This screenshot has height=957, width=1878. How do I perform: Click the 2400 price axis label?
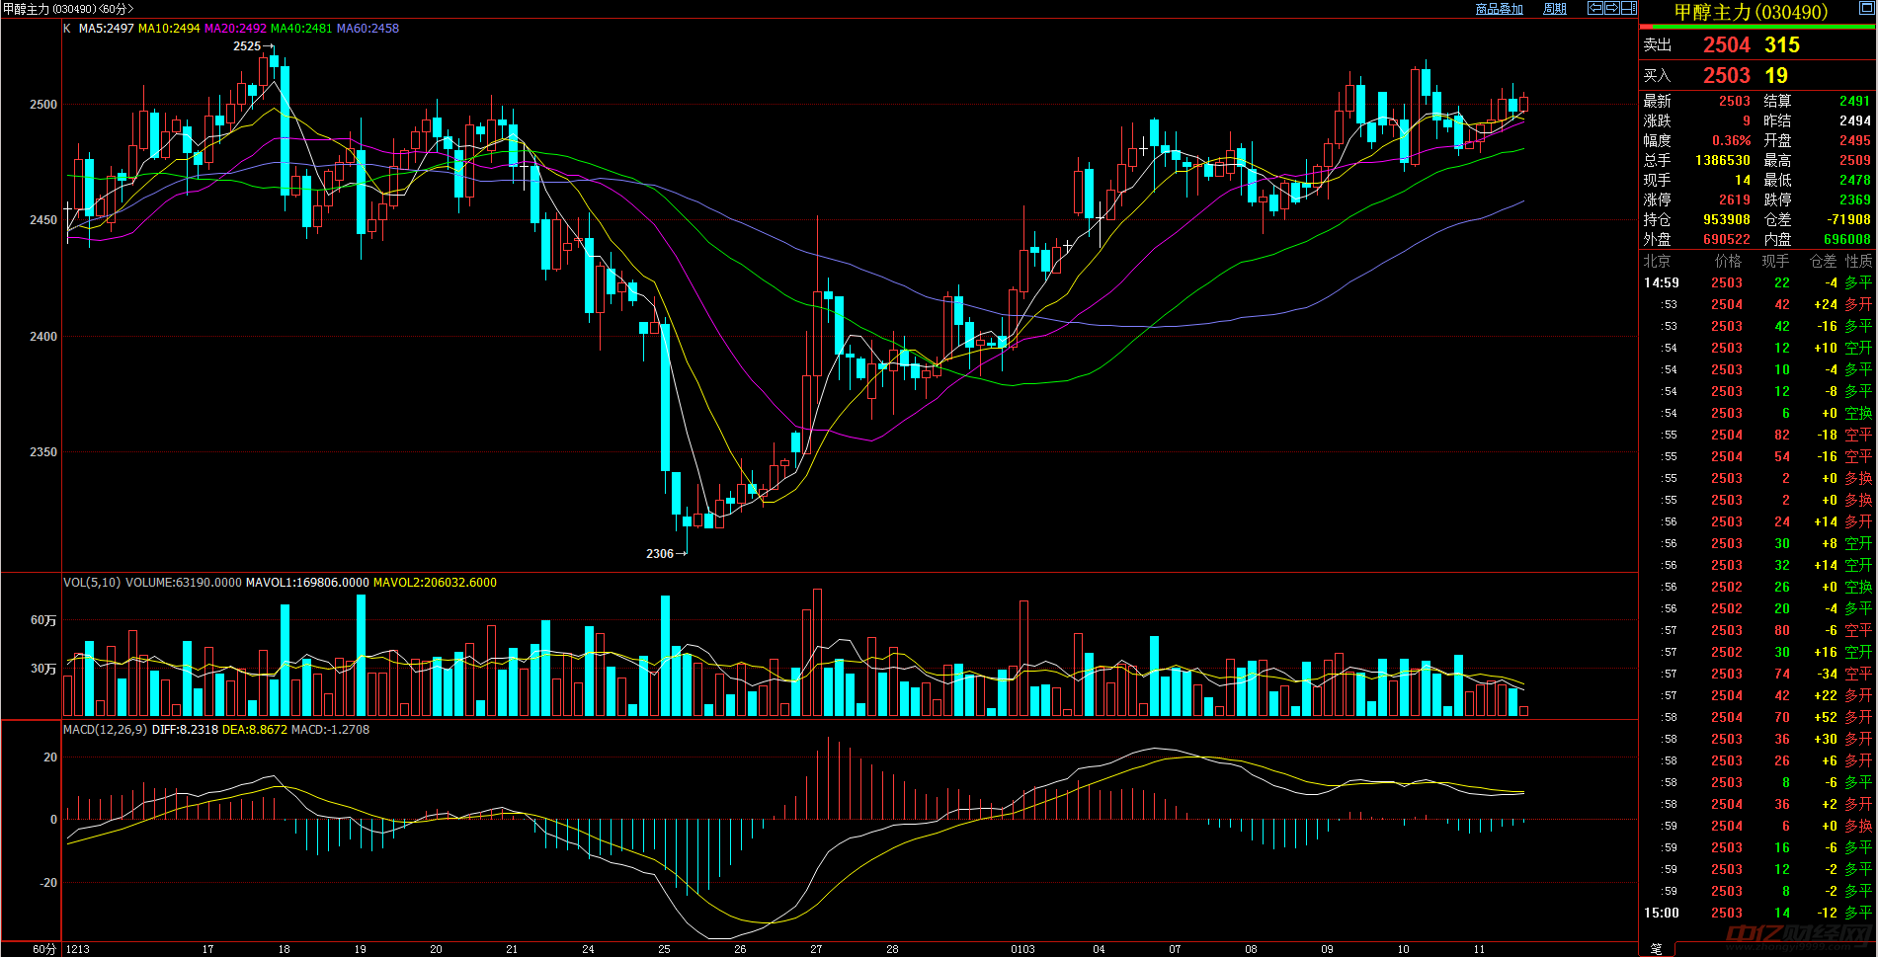pos(43,337)
